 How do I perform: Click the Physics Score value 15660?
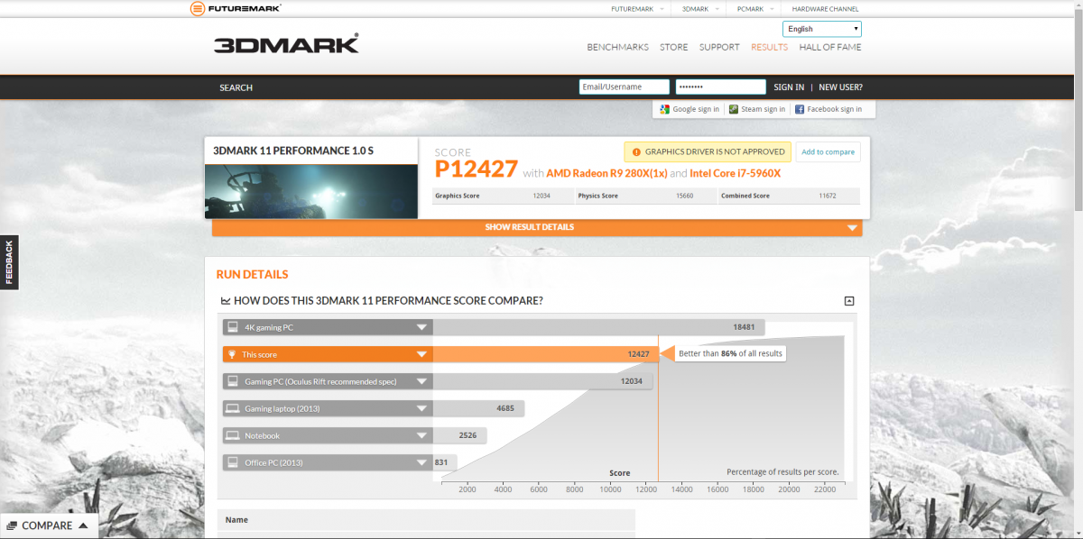684,196
